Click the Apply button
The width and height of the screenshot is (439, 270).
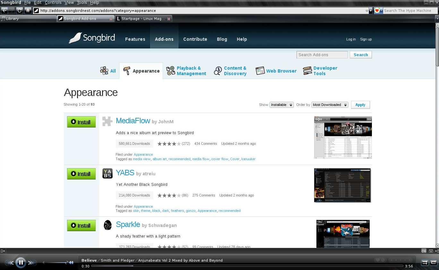tap(360, 105)
